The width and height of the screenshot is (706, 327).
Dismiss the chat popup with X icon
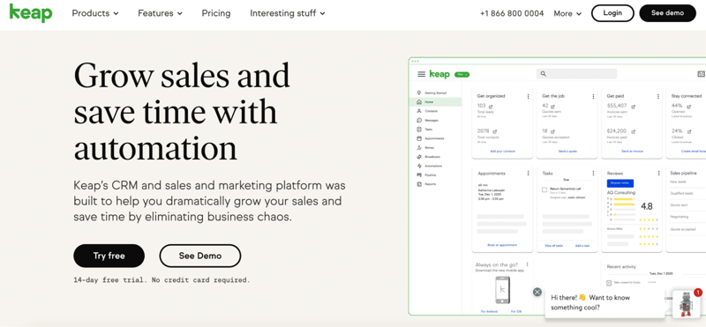pos(537,292)
